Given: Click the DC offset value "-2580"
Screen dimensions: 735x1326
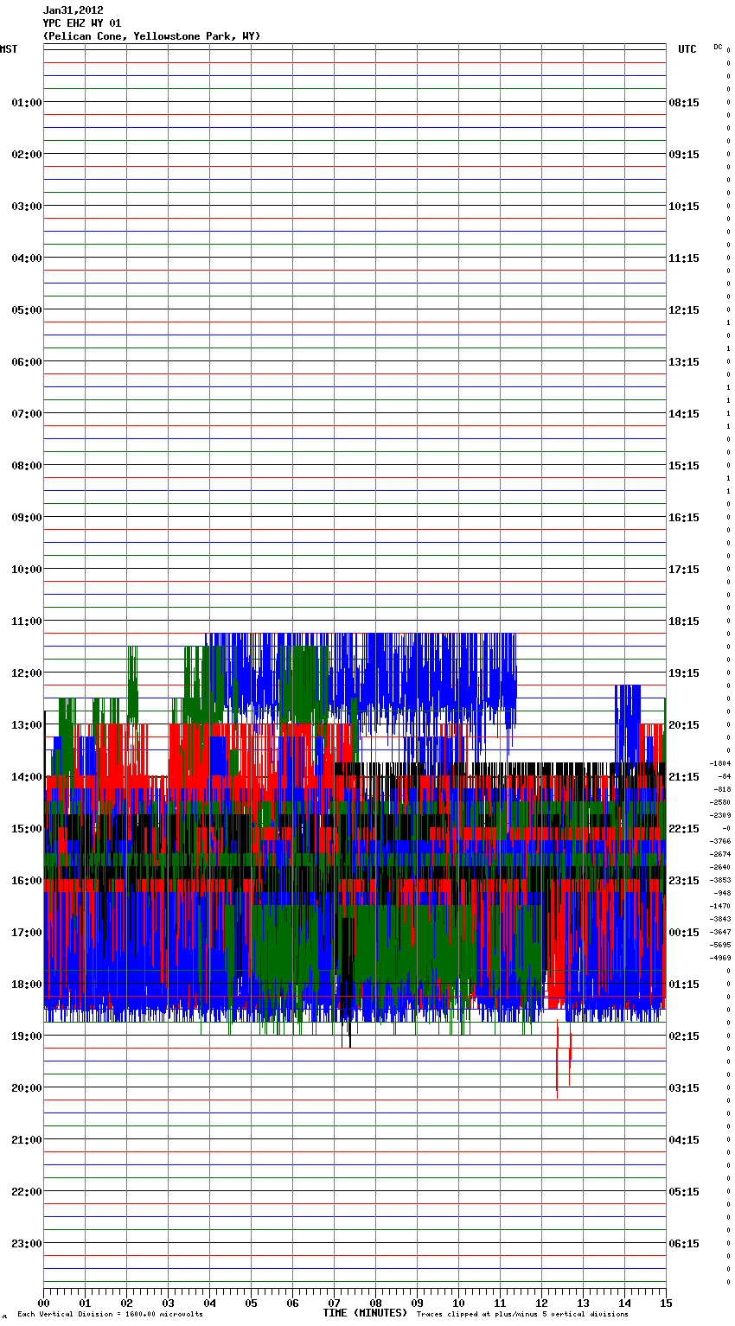Looking at the screenshot, I should 720,802.
